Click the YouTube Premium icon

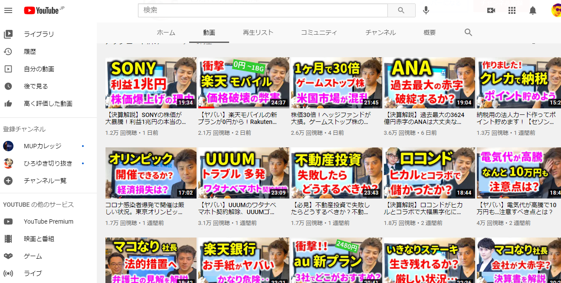pyautogui.click(x=8, y=221)
